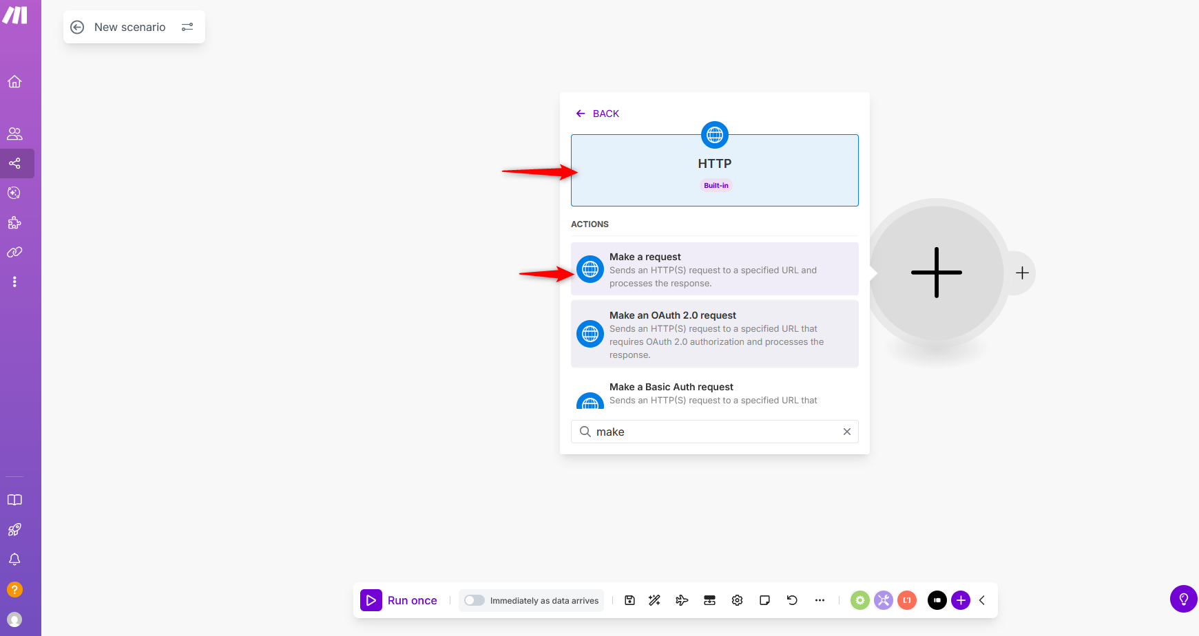The image size is (1199, 636).
Task: Open notifications bell in sidebar
Action: pos(14,559)
